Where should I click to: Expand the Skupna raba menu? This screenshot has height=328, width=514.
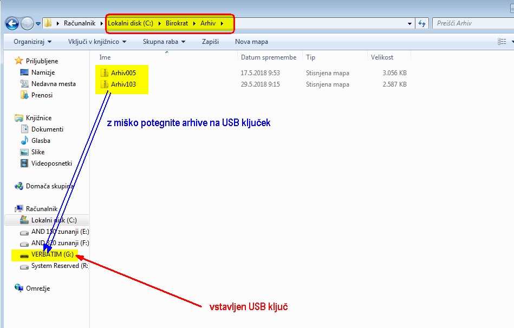coord(164,42)
